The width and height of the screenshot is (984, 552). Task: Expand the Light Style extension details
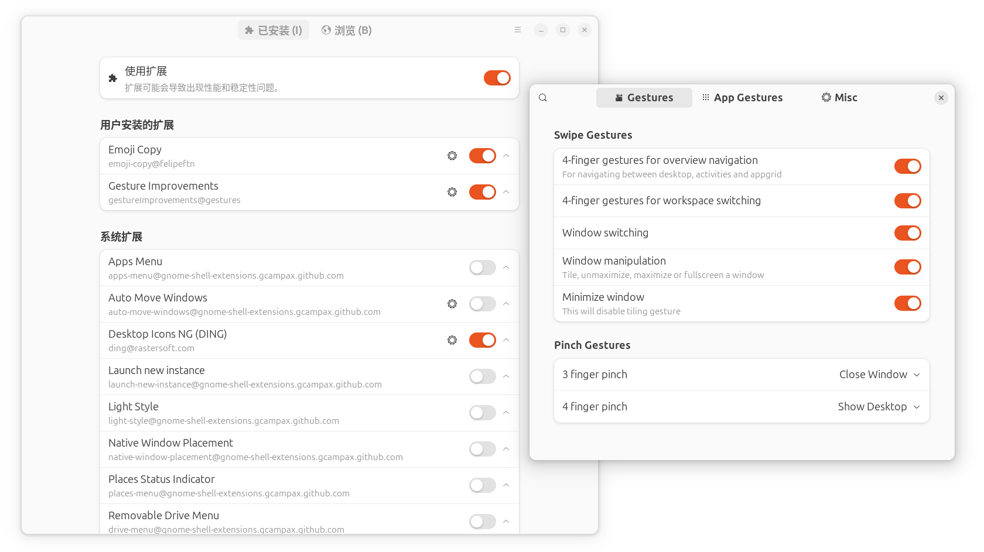coord(506,413)
